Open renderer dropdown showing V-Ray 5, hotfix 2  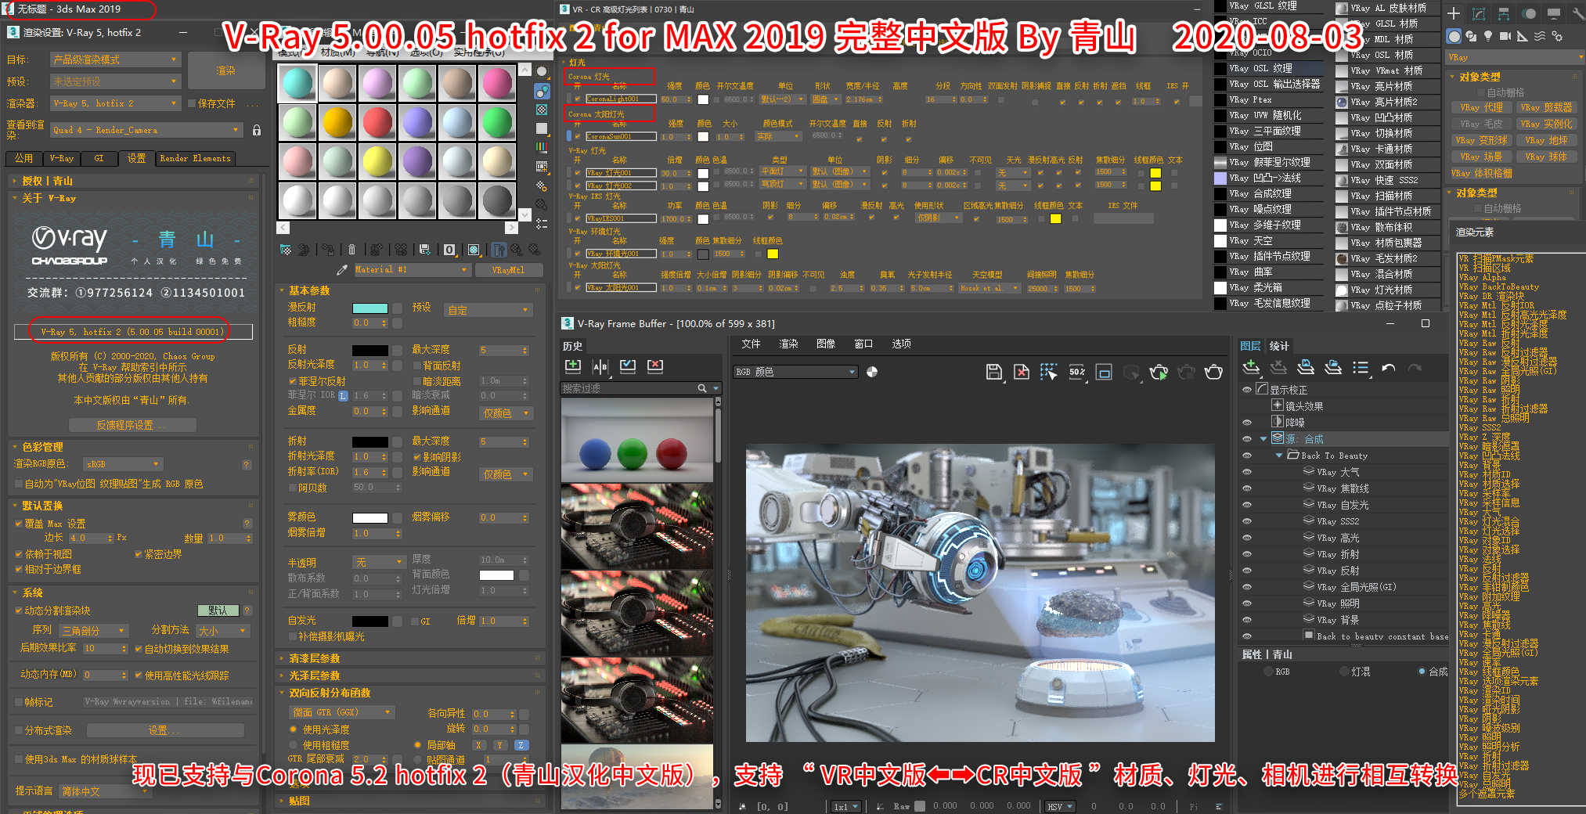[116, 103]
